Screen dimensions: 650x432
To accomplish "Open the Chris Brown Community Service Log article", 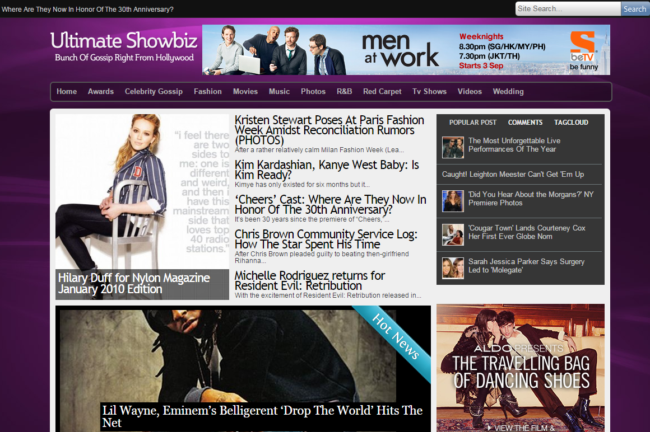I will click(x=326, y=239).
